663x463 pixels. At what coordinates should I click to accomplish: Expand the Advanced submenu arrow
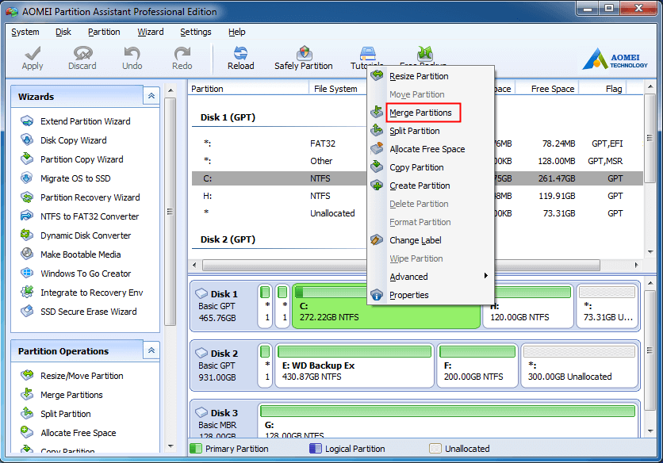coord(486,276)
